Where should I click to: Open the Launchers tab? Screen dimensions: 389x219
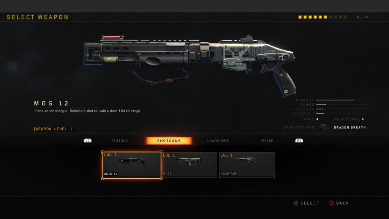pyautogui.click(x=218, y=141)
